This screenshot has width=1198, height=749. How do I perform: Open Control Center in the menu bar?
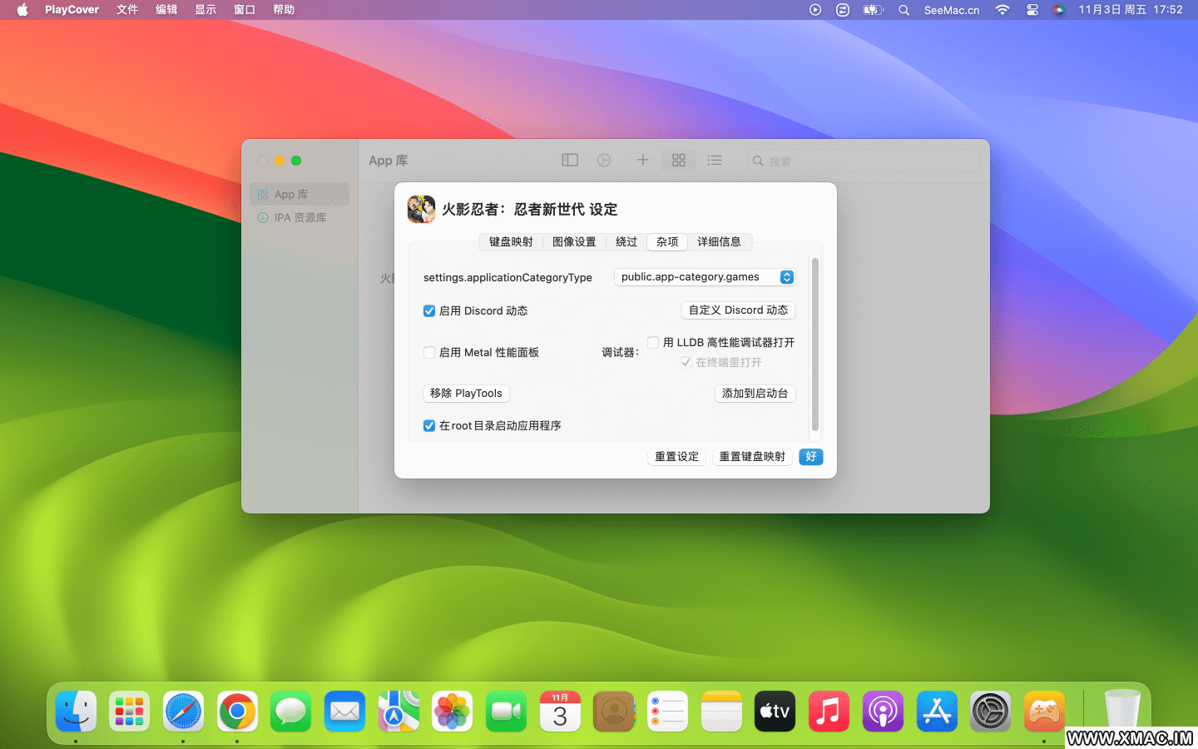[1032, 10]
